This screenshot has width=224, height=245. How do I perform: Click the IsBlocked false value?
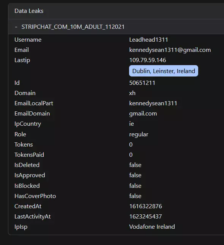135,186
